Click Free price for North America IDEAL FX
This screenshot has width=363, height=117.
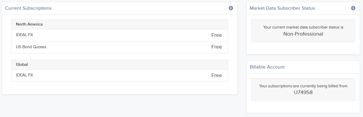pyautogui.click(x=217, y=35)
